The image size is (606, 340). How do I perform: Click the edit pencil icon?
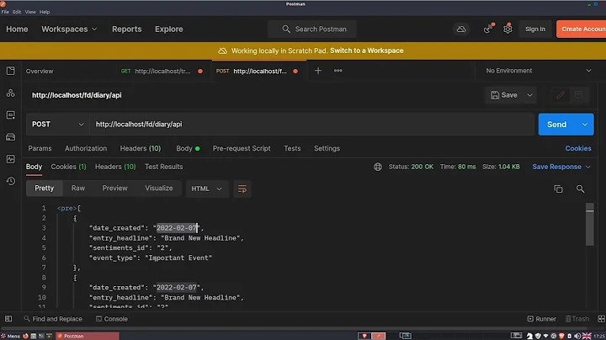(x=561, y=95)
